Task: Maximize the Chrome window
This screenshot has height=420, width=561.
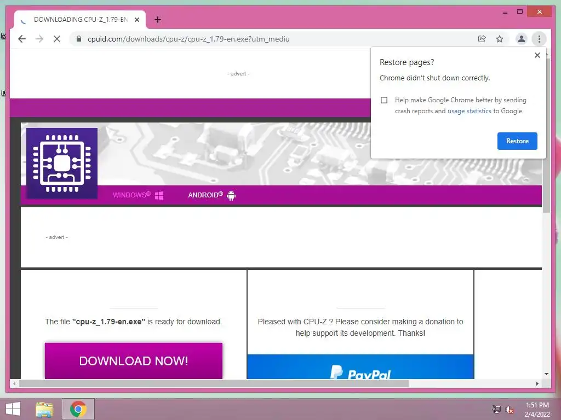Action: [520, 12]
